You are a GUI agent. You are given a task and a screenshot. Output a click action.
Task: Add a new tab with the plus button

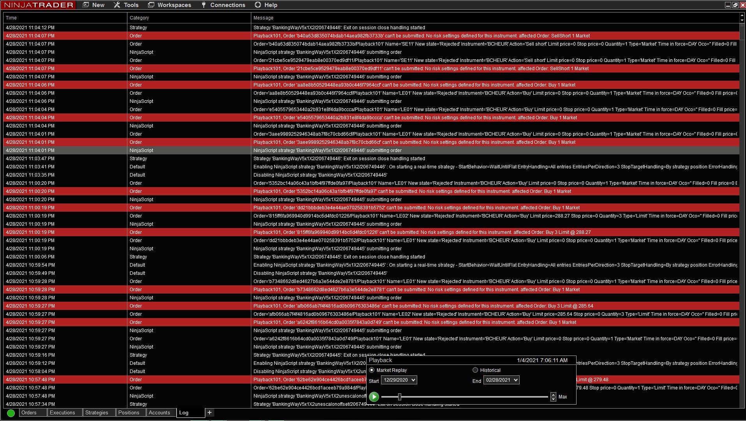click(210, 412)
